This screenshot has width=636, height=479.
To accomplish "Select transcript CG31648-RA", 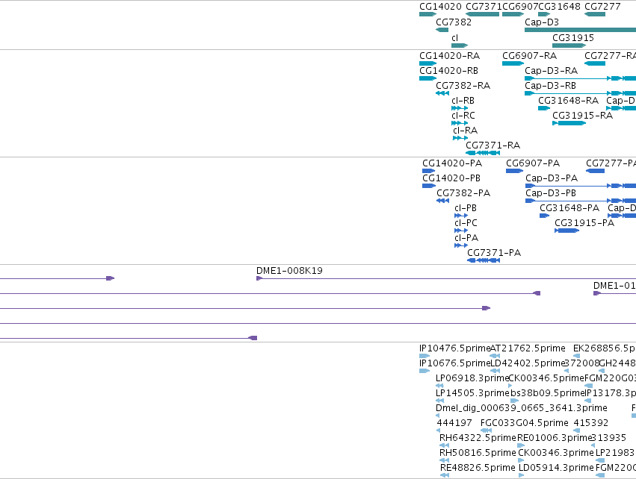I will pyautogui.click(x=544, y=108).
